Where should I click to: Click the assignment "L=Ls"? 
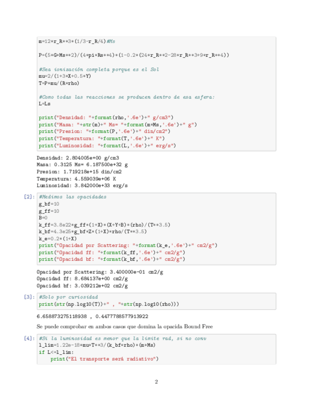tap(44, 104)
